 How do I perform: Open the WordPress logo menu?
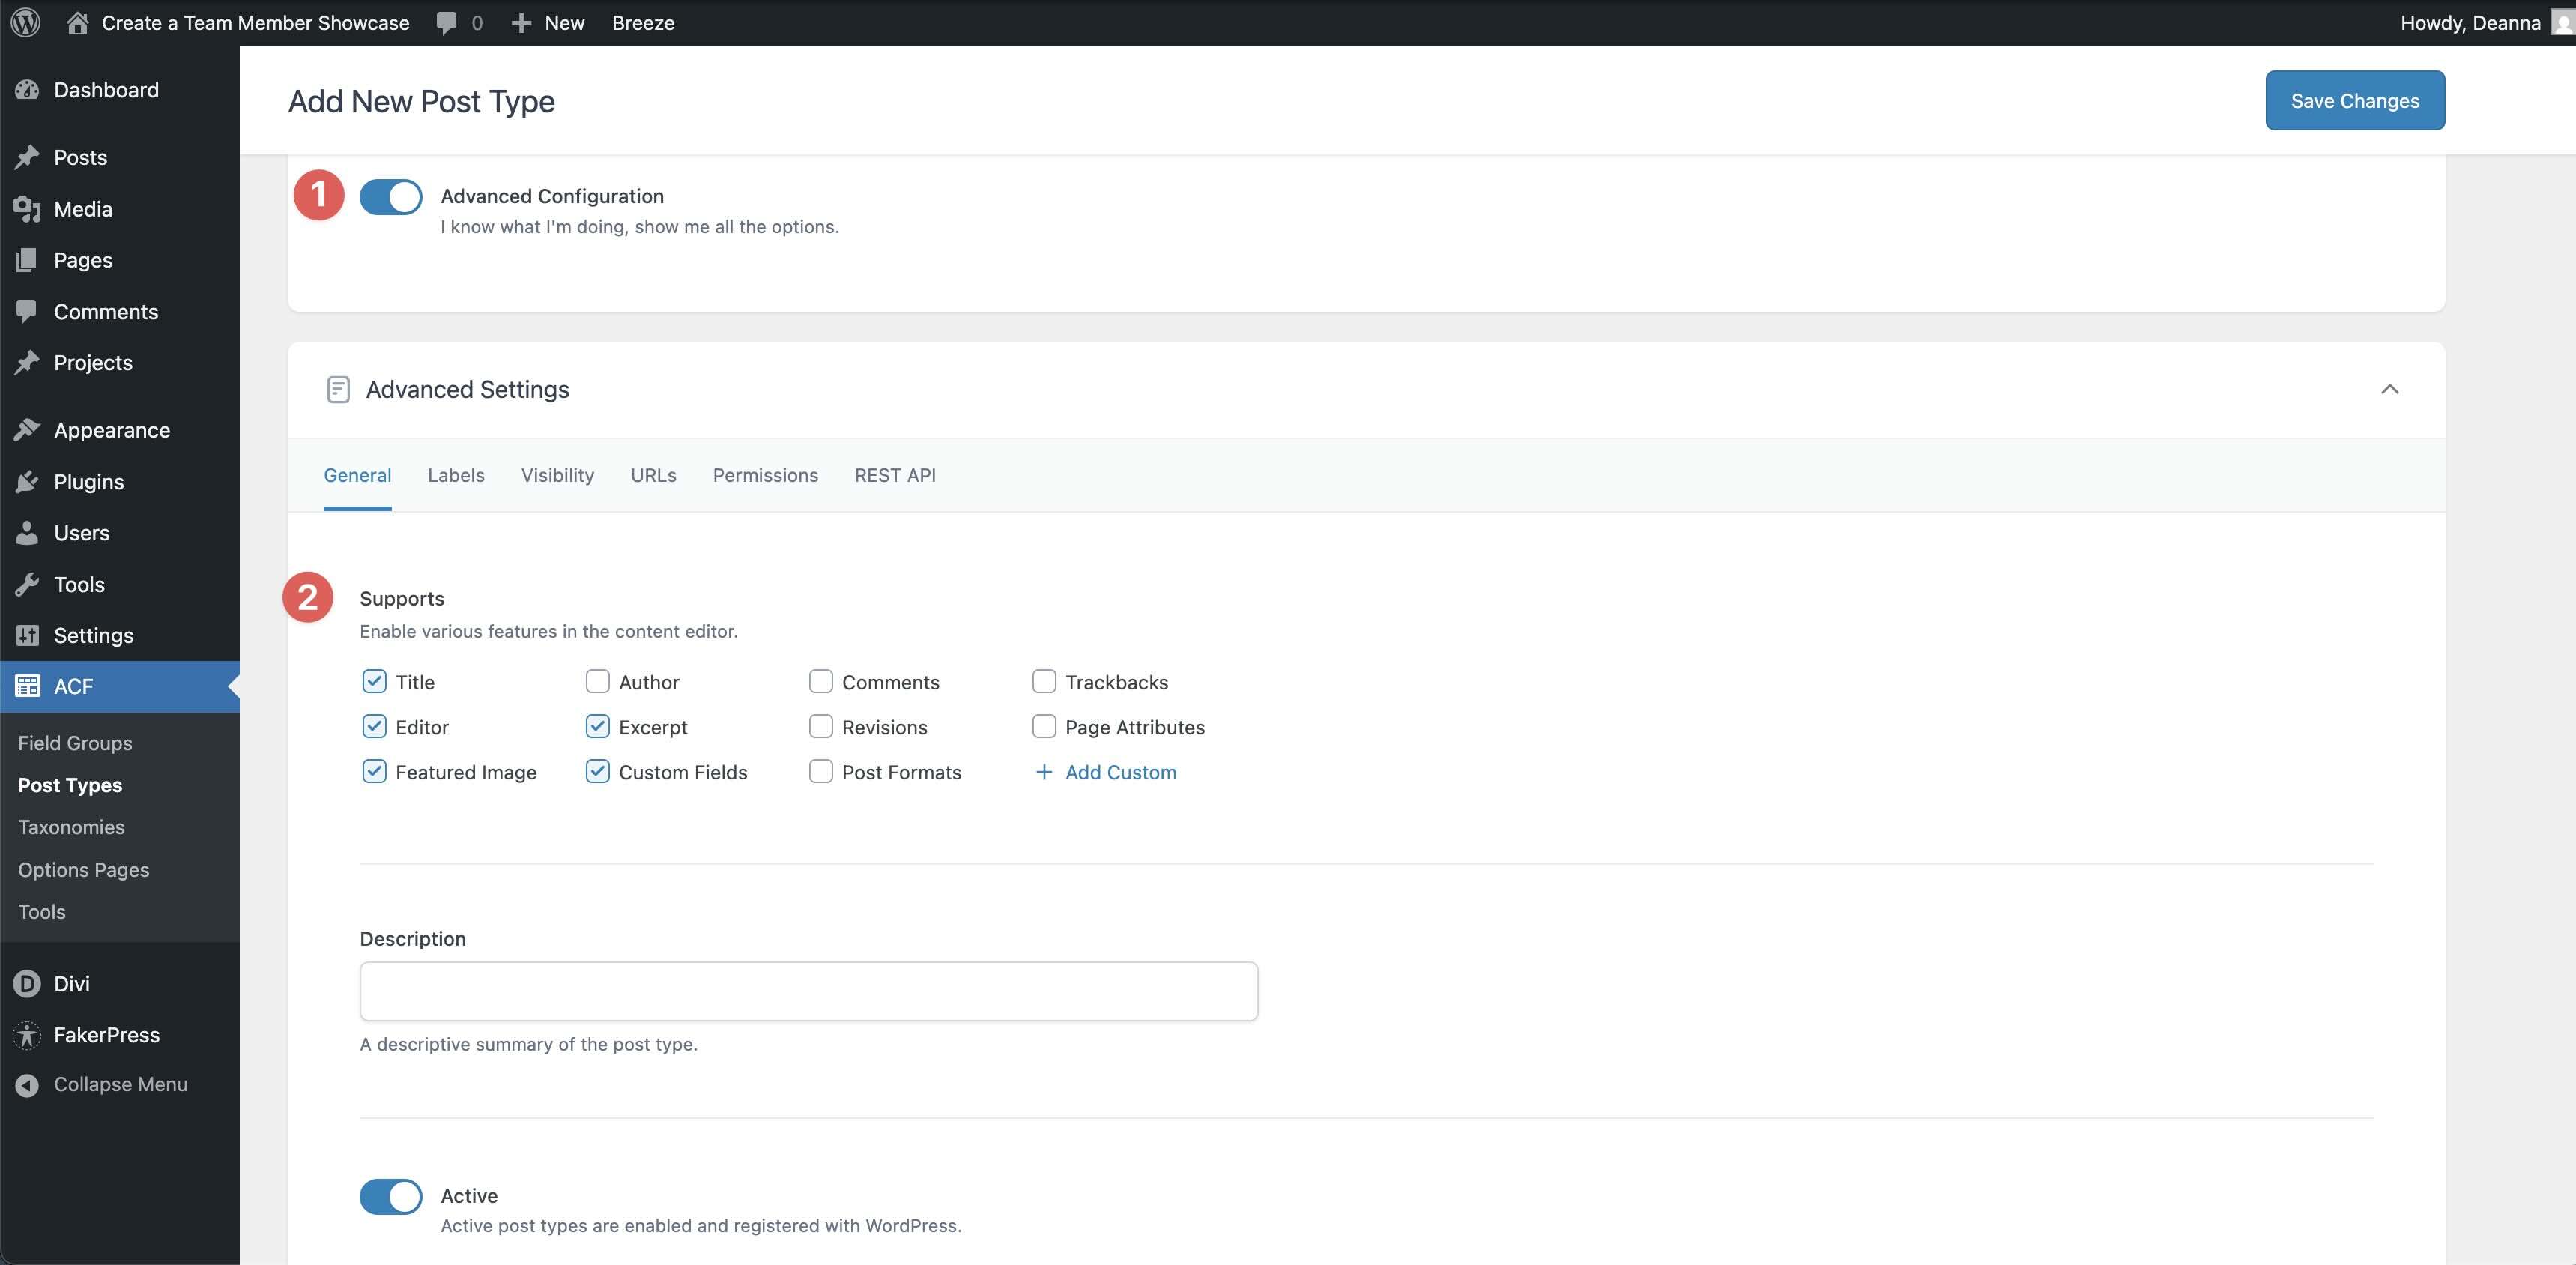point(24,22)
